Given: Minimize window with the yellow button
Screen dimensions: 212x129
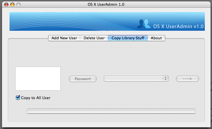Looking at the screenshot, I should point(12,5).
